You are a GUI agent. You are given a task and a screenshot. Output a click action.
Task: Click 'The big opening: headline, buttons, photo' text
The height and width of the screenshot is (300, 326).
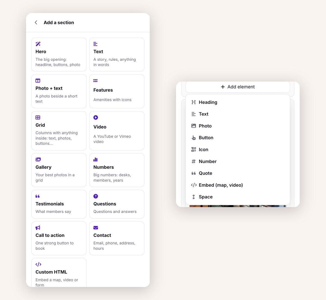[x=58, y=62]
